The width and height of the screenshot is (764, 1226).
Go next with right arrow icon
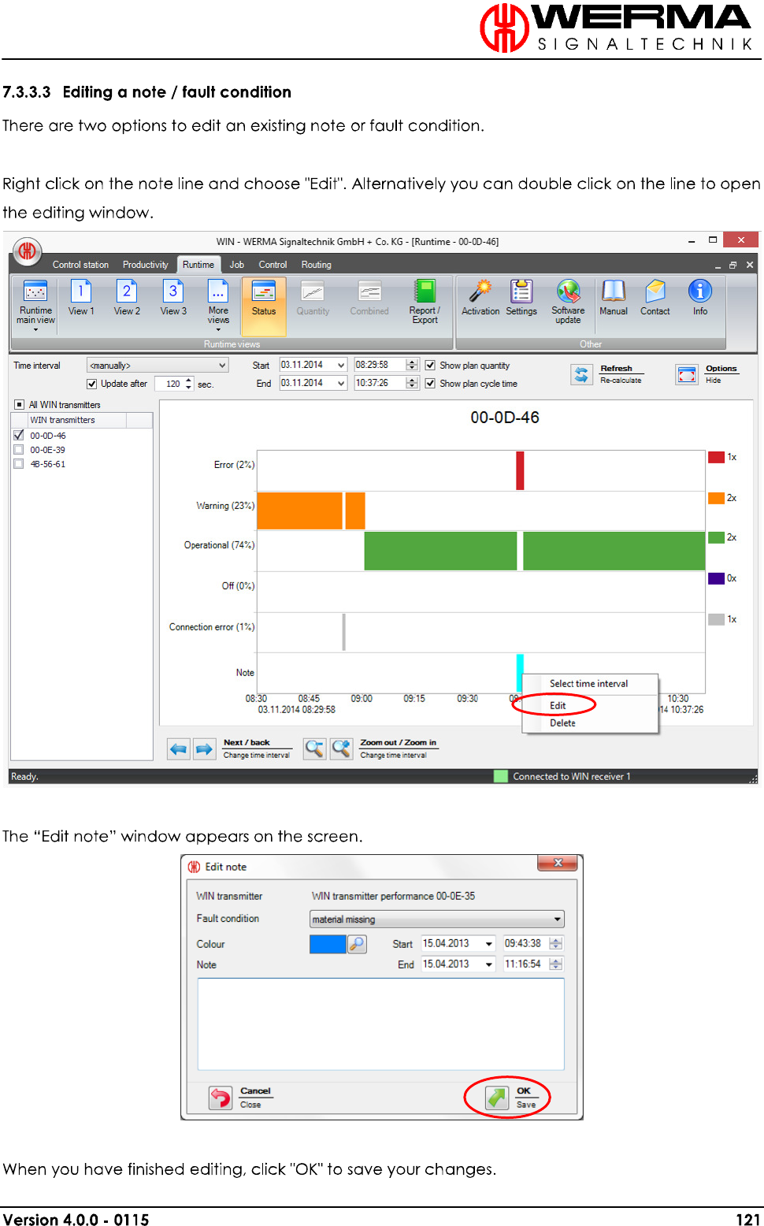click(204, 749)
